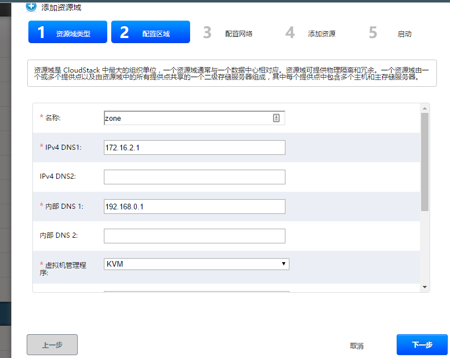450x358 pixels.
Task: Select step 2 配置区域
Action: [150, 33]
